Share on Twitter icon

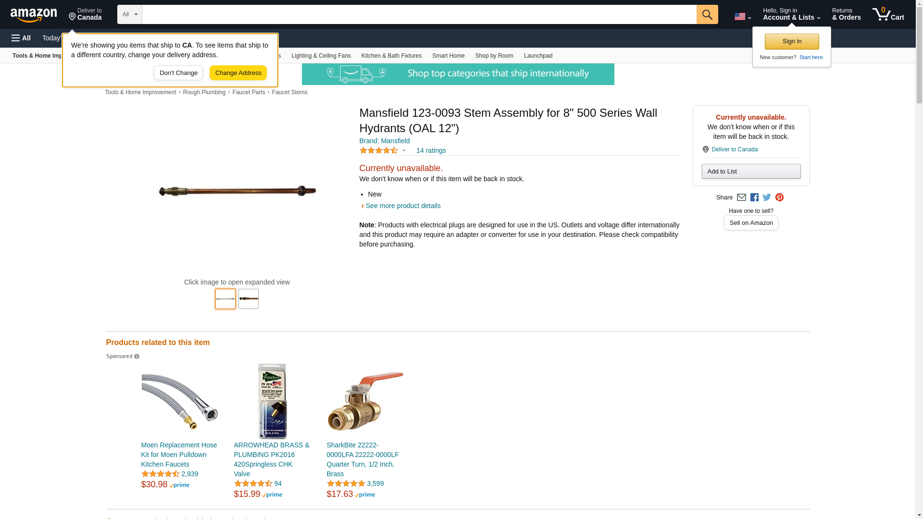767,198
